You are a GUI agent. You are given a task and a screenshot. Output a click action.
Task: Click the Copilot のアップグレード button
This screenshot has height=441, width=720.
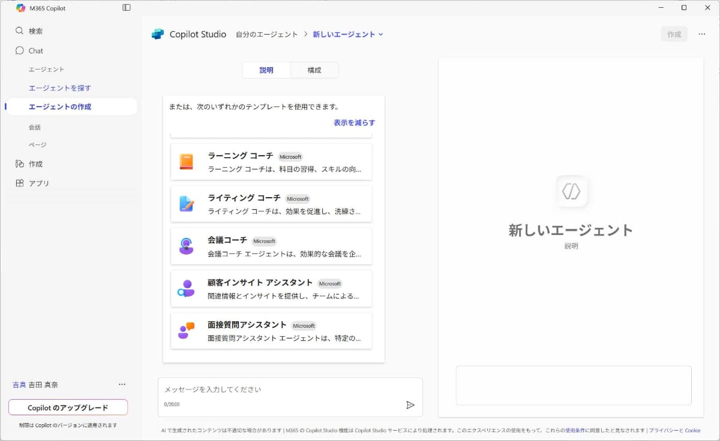68,407
